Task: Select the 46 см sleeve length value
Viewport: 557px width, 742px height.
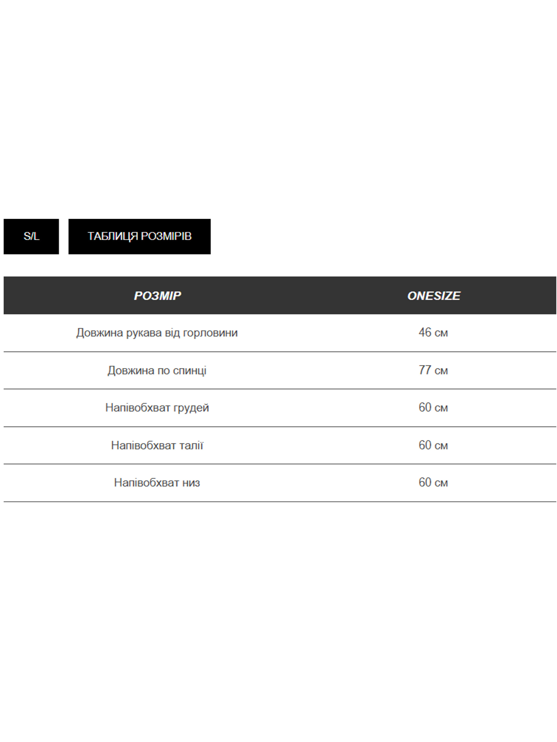Action: pyautogui.click(x=433, y=333)
